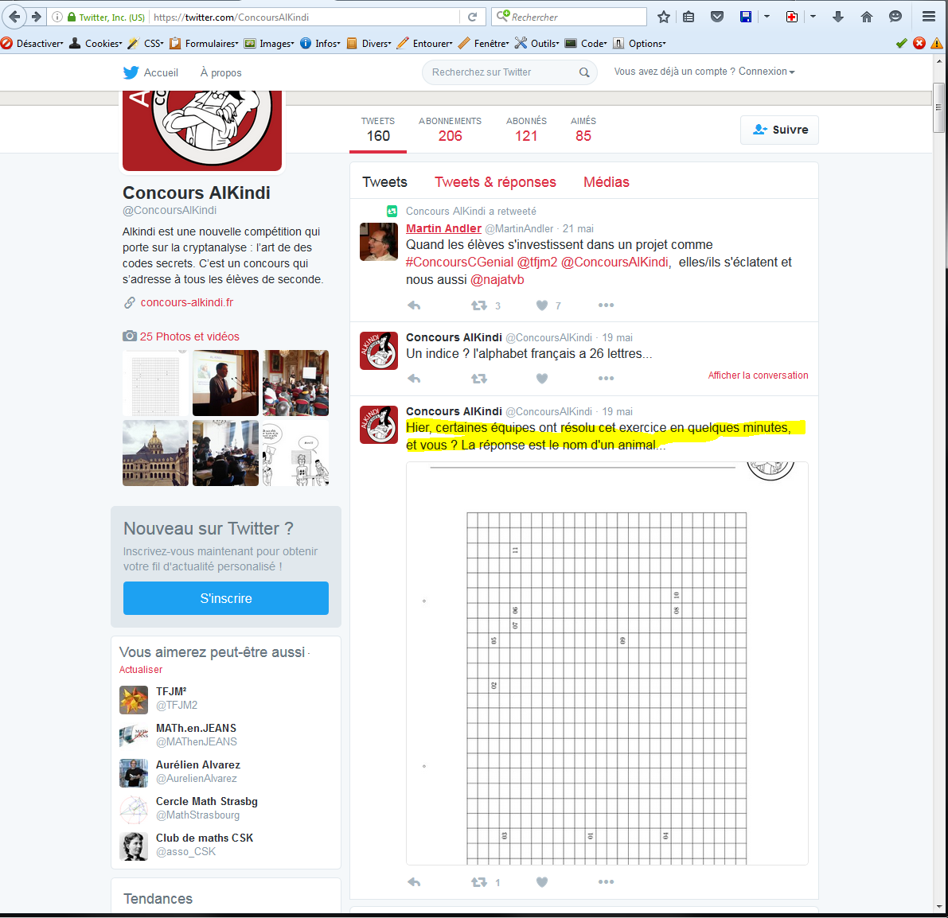Switch to the Médias tab

tap(606, 182)
